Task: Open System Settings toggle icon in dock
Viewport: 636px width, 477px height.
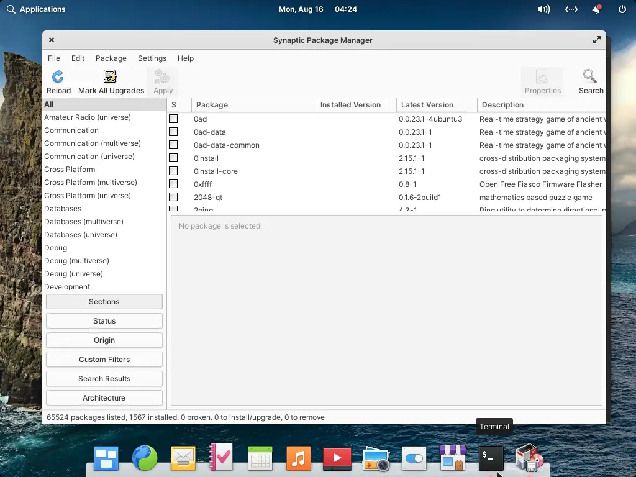Action: [x=414, y=458]
